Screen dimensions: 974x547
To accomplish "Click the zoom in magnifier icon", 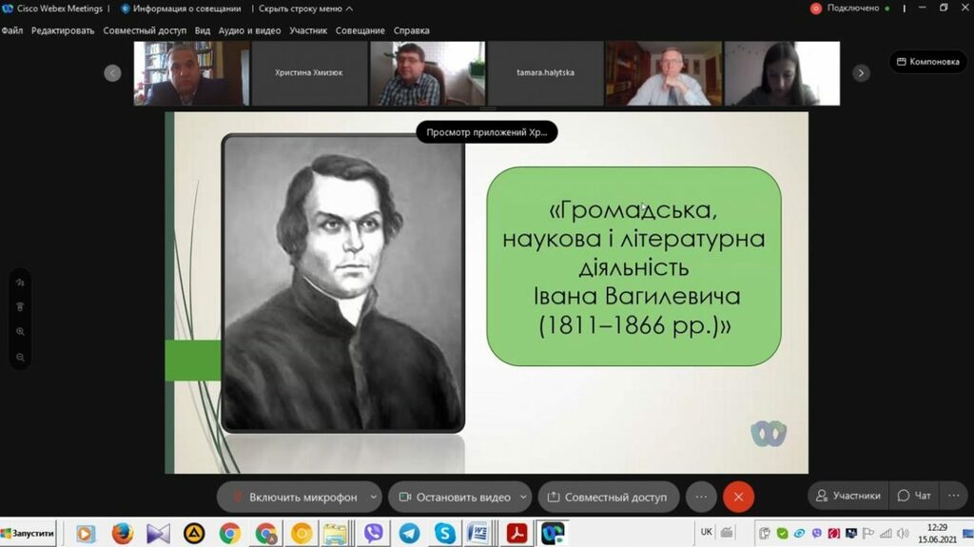I will click(x=20, y=332).
